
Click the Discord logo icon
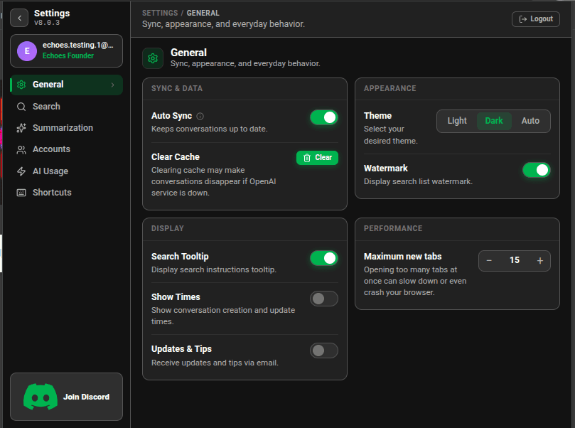41,397
